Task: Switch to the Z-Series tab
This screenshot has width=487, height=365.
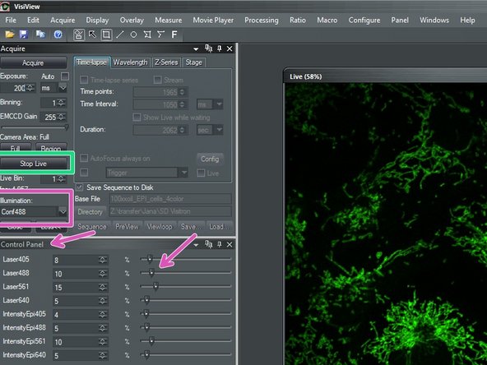Action: pyautogui.click(x=166, y=62)
